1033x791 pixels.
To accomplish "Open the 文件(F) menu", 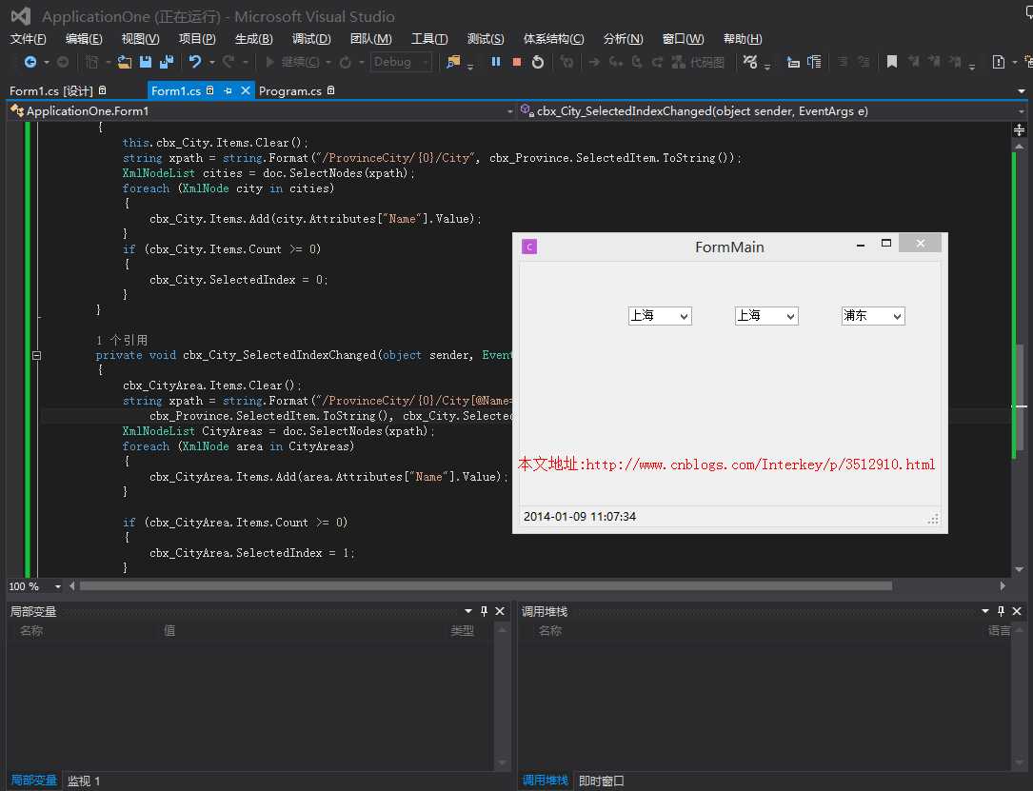I will [x=28, y=39].
